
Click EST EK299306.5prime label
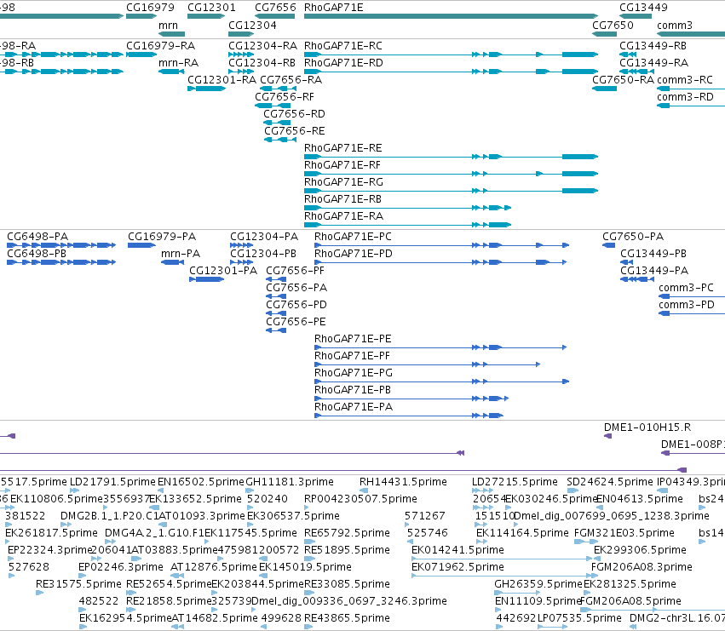coord(640,550)
